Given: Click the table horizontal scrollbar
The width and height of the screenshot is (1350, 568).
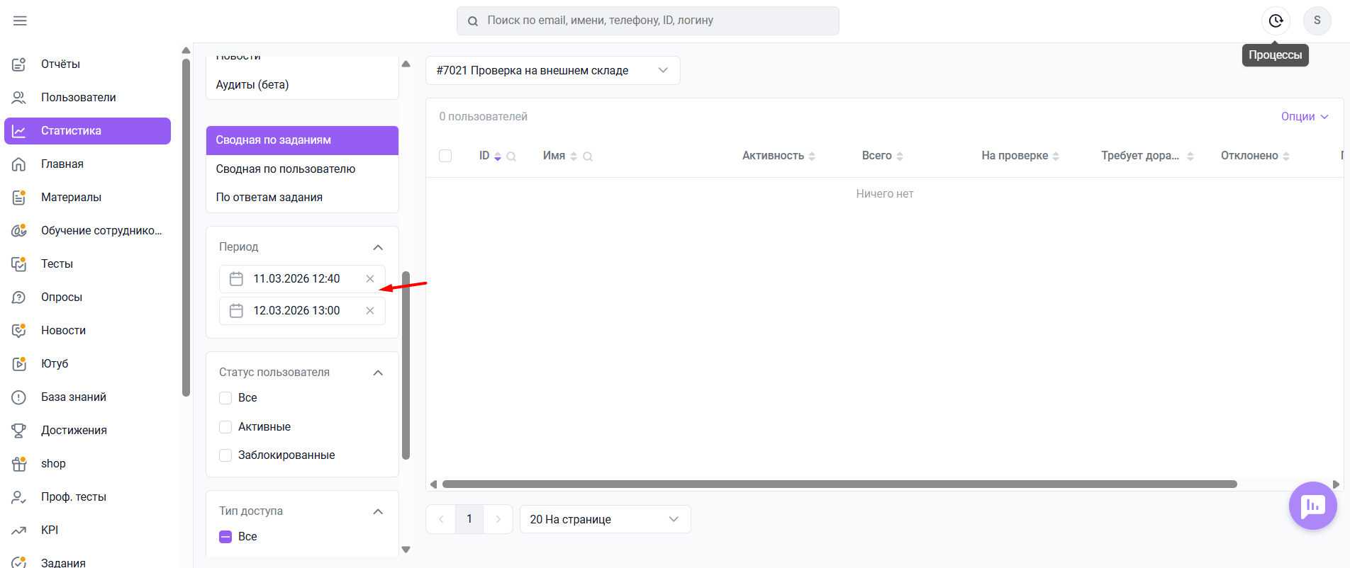Looking at the screenshot, I should click(x=839, y=484).
